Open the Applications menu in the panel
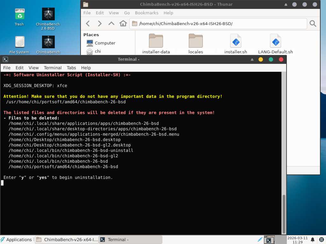The image size is (326, 244). 17,240
